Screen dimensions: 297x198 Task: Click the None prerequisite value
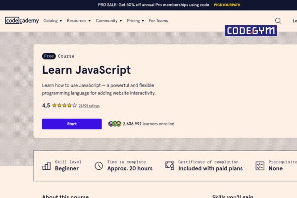coord(276,168)
